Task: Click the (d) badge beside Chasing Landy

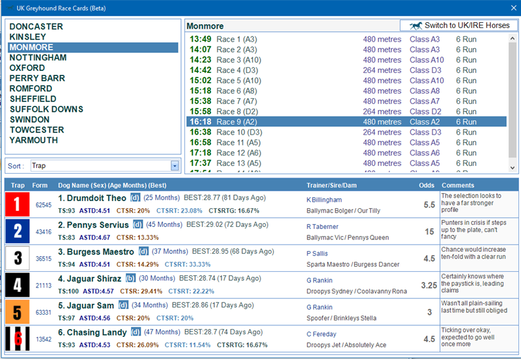Action: point(135,332)
